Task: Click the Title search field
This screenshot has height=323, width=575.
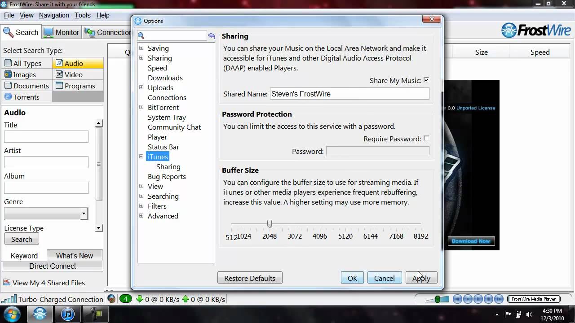Action: tap(46, 137)
